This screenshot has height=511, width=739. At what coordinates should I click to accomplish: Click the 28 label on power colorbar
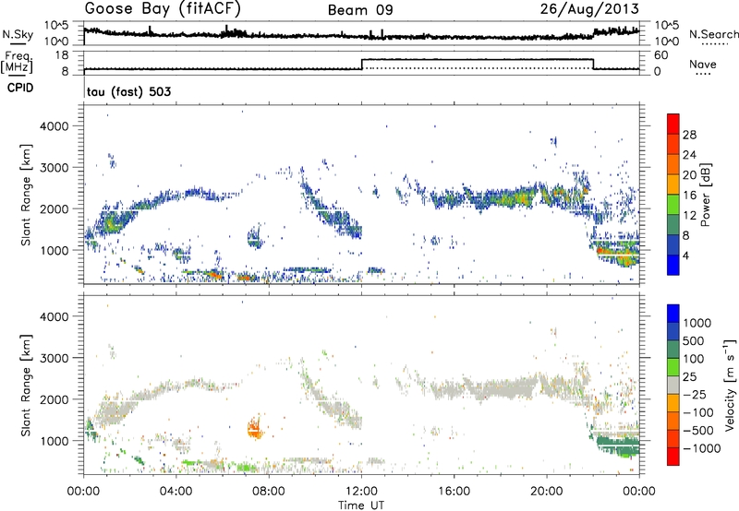click(x=689, y=135)
